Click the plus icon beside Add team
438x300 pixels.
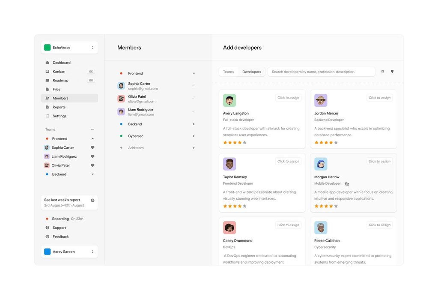coord(121,148)
